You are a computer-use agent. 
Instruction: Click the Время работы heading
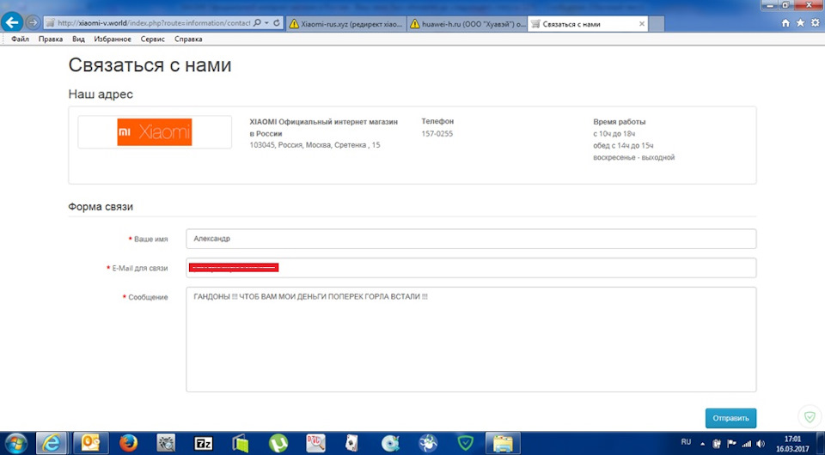[x=619, y=122]
